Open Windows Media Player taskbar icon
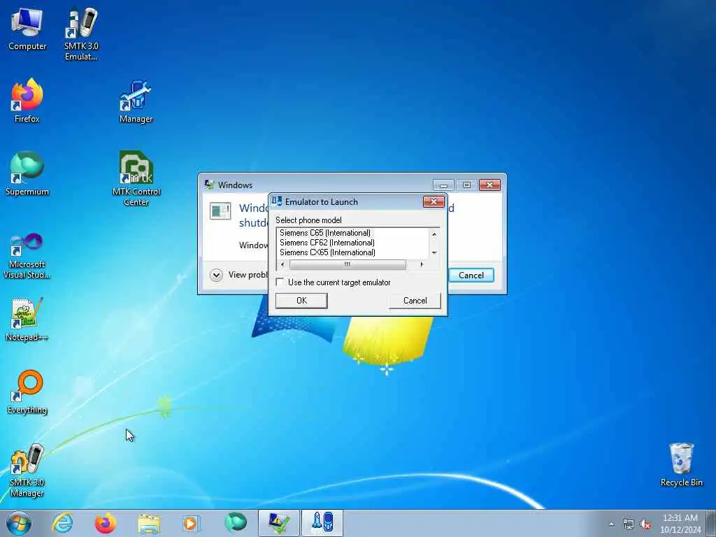 [x=191, y=523]
